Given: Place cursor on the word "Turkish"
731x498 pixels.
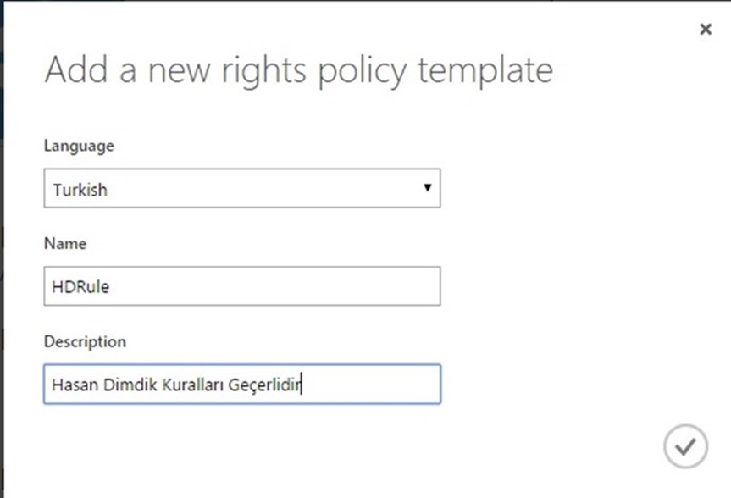Looking at the screenshot, I should pyautogui.click(x=80, y=190).
